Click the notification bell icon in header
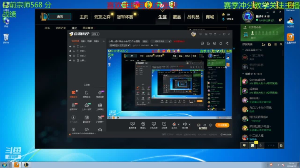This screenshot has width=300, height=168. pos(220,43)
